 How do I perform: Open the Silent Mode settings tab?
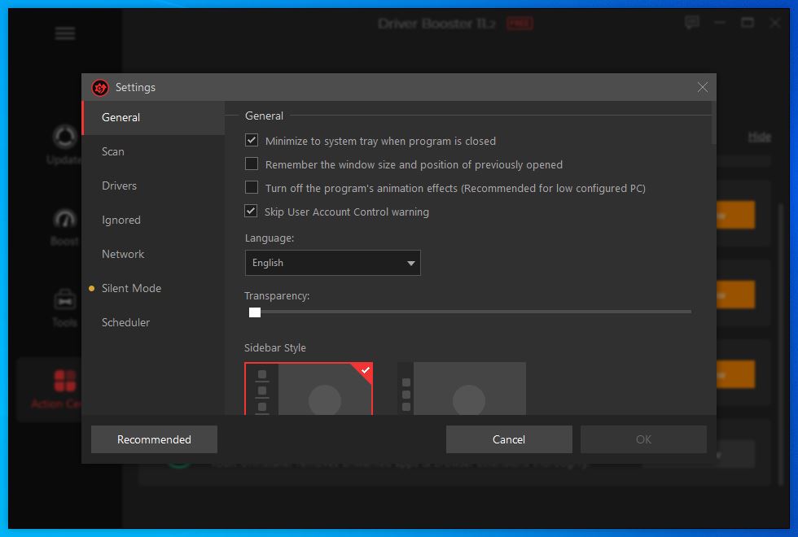coord(153,288)
